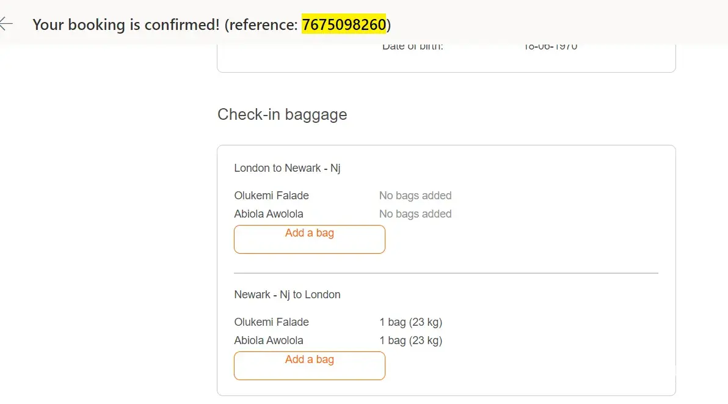Image resolution: width=728 pixels, height=404 pixels.
Task: Click the word 'reference:' in the confirmation header
Action: (x=264, y=24)
